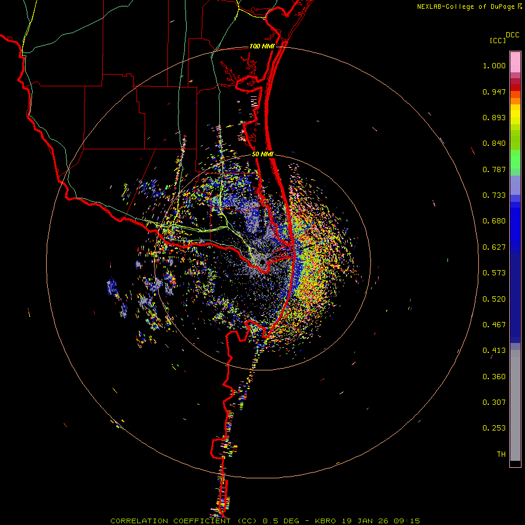Select the 50 NMI range ring label
This screenshot has height=525, width=525.
click(x=263, y=155)
